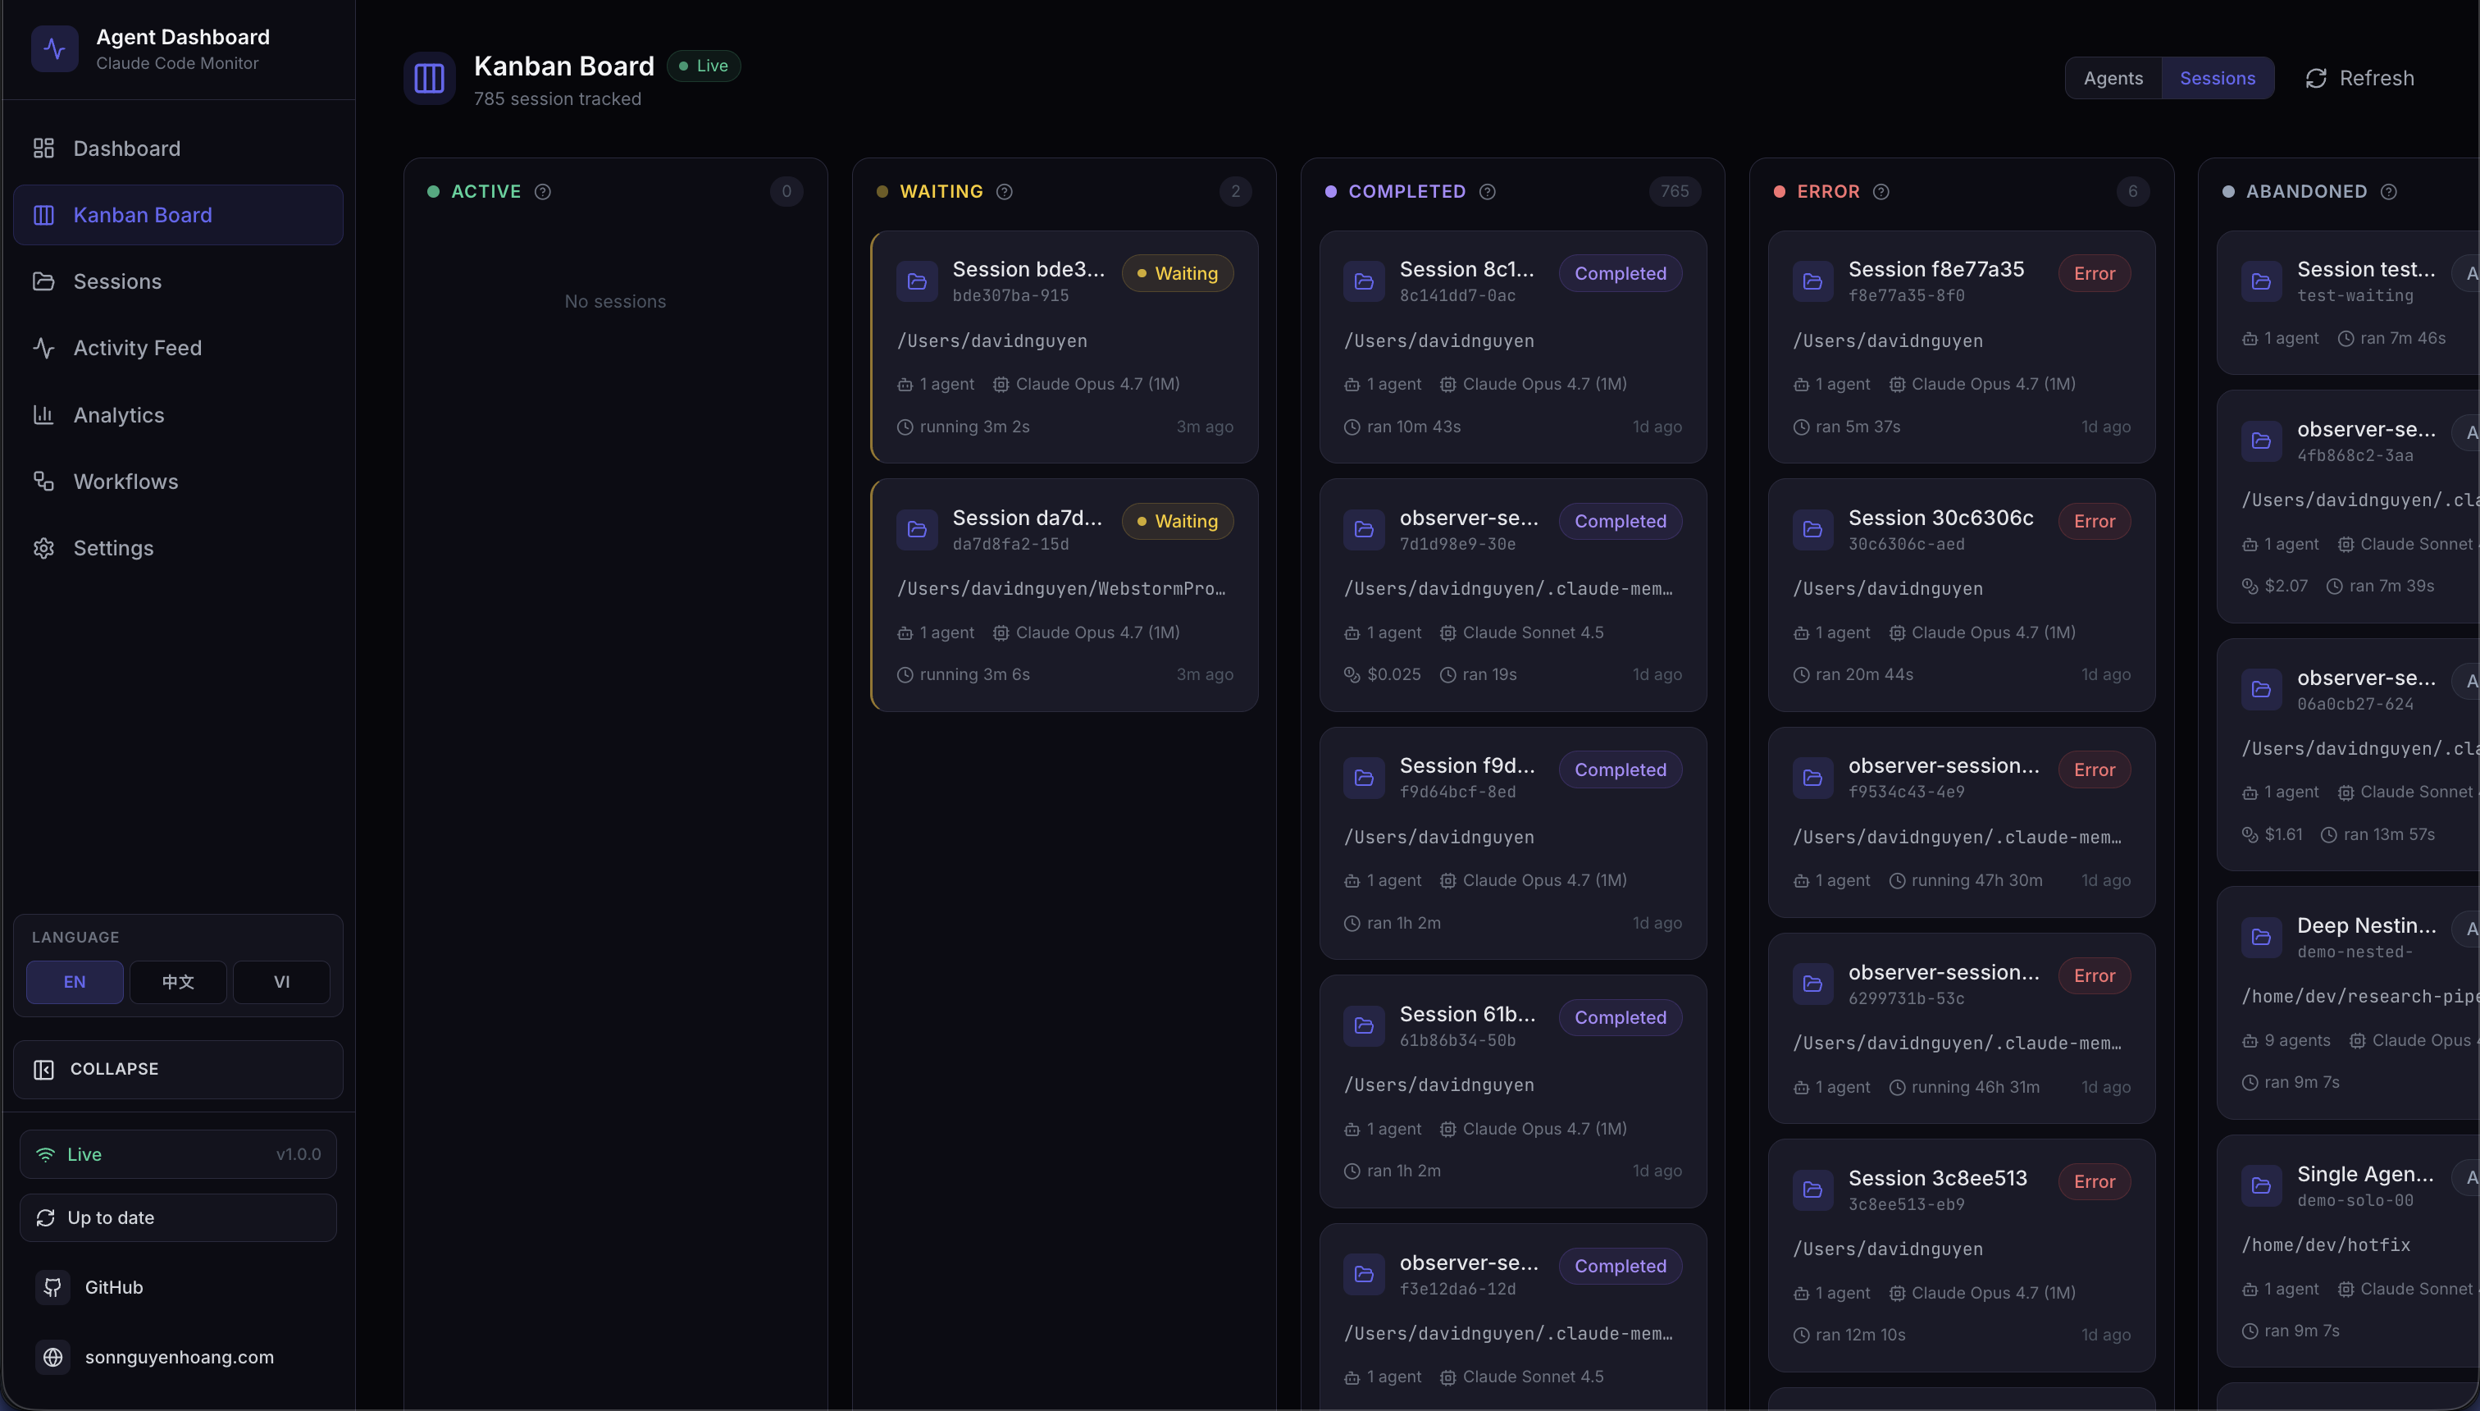The image size is (2480, 1411).
Task: Click folder icon of Session 8c1 card
Action: coord(1364,282)
